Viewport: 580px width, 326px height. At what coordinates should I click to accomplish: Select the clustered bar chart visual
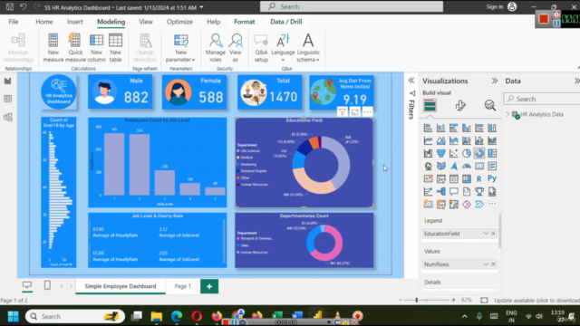pyautogui.click(x=453, y=129)
